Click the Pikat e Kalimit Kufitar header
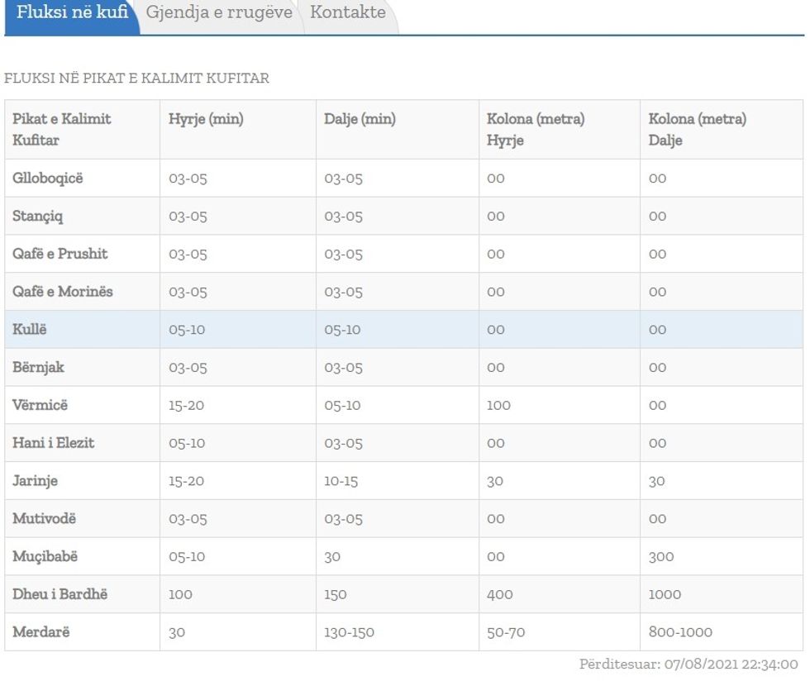This screenshot has width=810, height=681. tap(62, 130)
